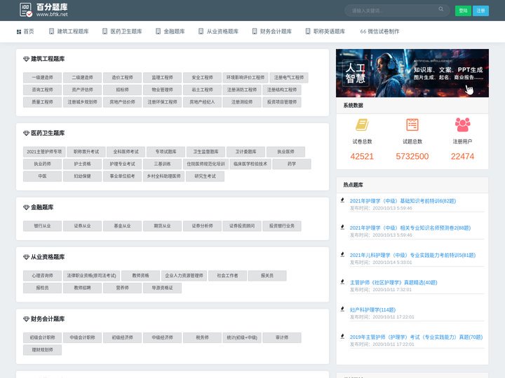Viewport: 505px width, 378px height.
Task: Click the yellow 试卷总数 book icon
Action: pos(362,125)
